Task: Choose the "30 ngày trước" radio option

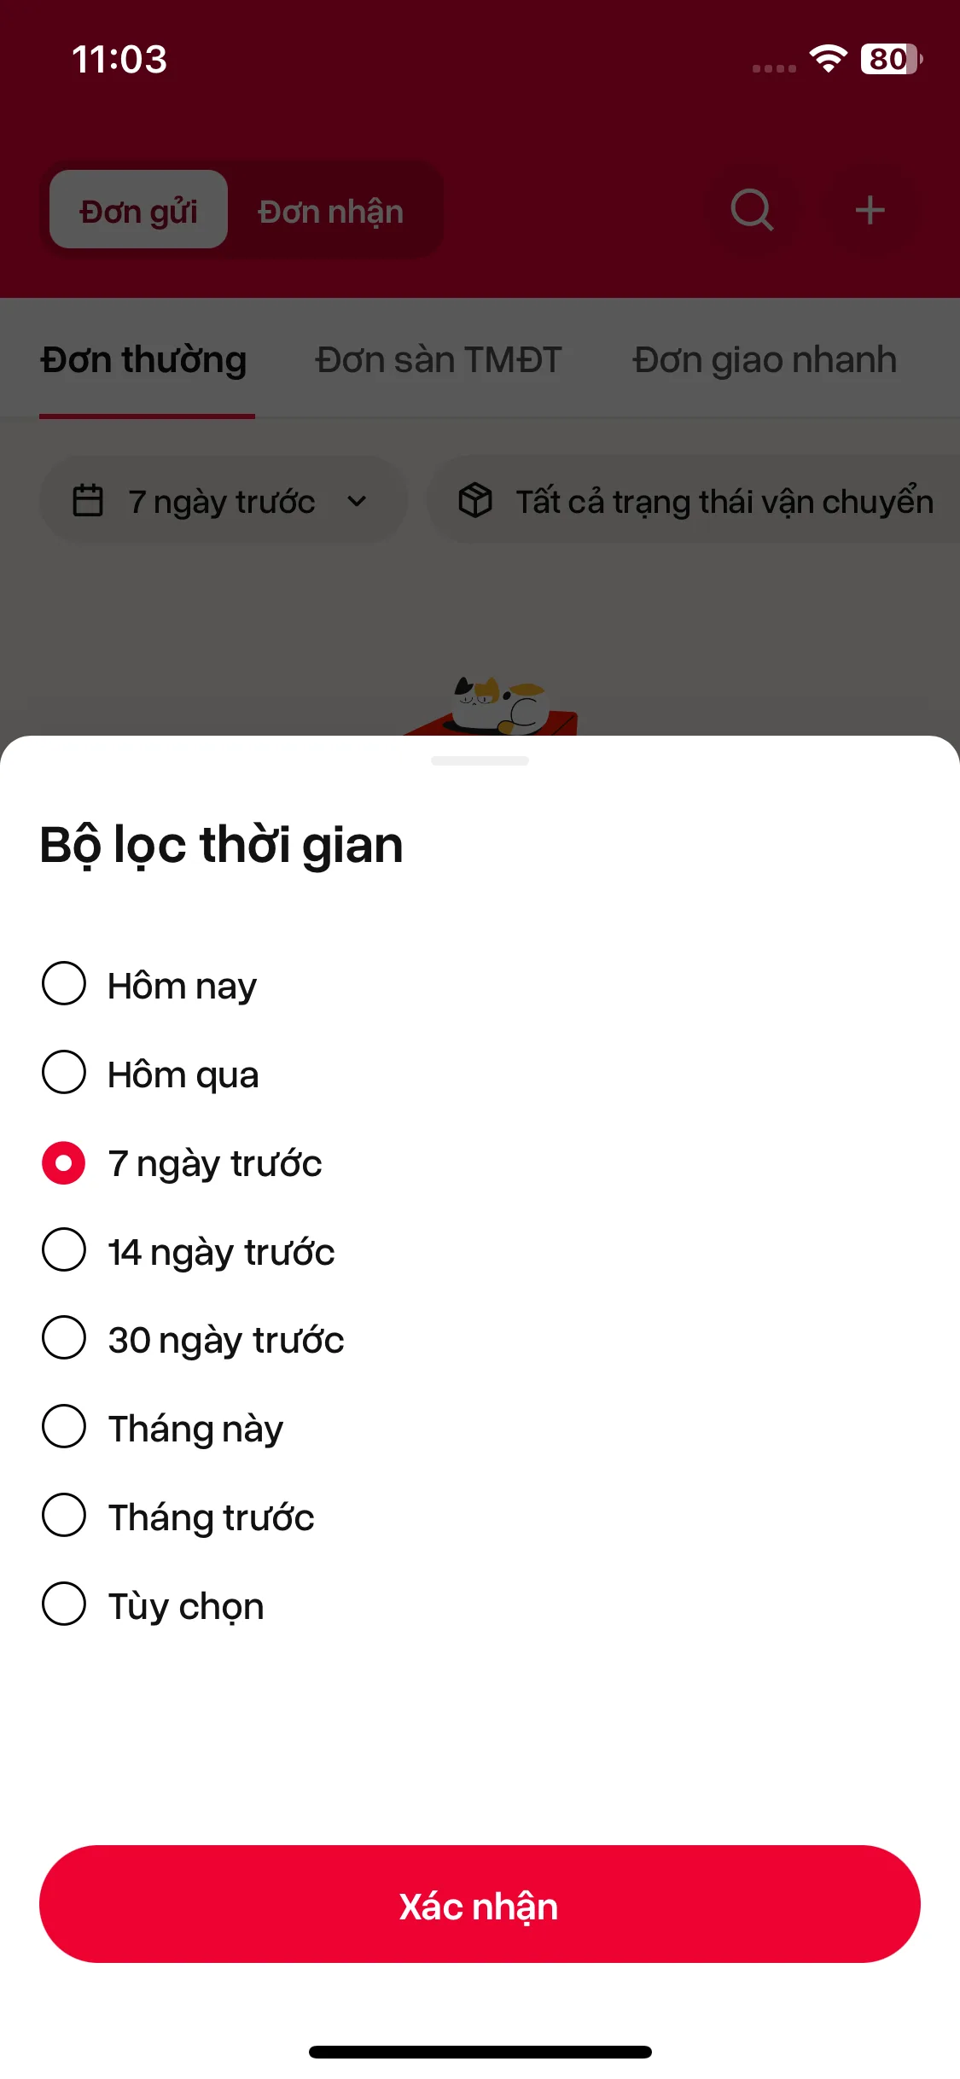Action: pyautogui.click(x=64, y=1338)
